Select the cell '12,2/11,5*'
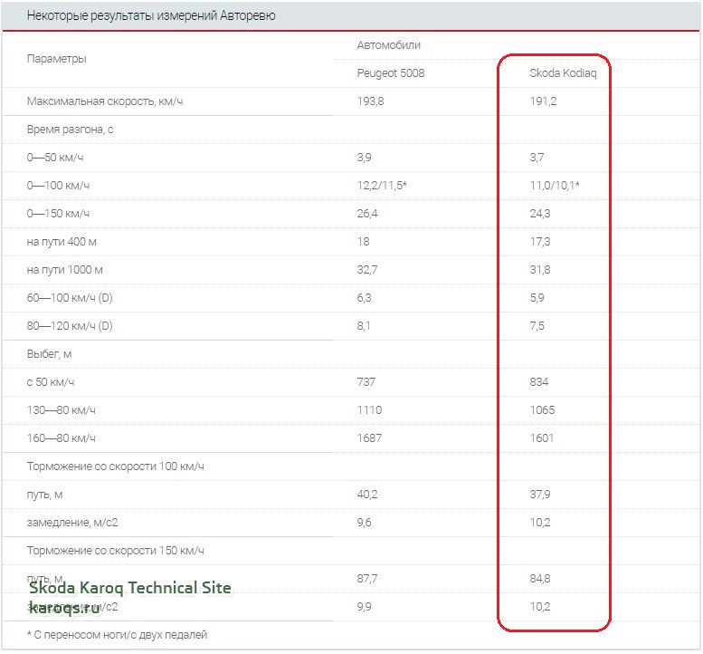The width and height of the screenshot is (703, 654). (x=382, y=186)
